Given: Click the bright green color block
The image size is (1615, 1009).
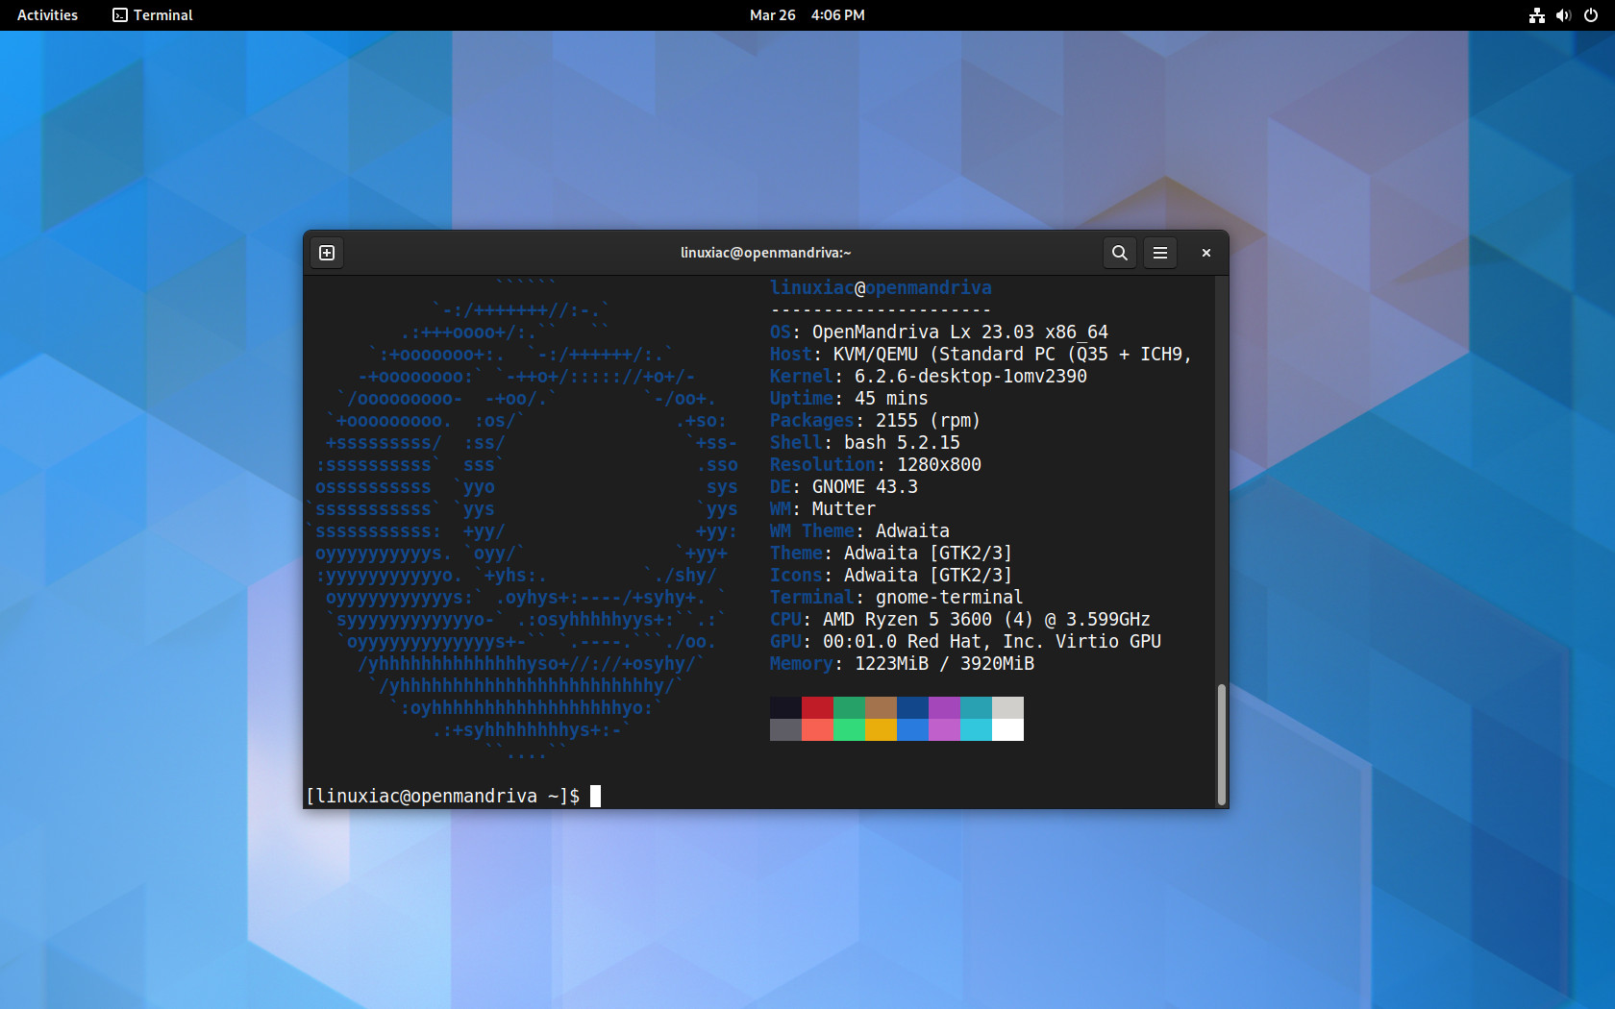Looking at the screenshot, I should [x=849, y=730].
